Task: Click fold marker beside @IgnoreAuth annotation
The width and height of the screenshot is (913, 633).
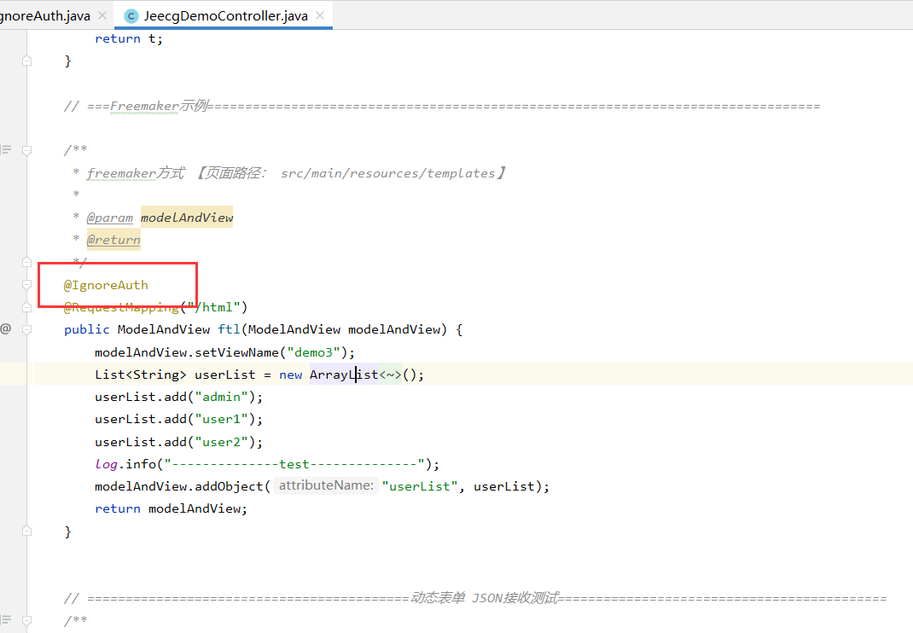Action: pos(26,284)
